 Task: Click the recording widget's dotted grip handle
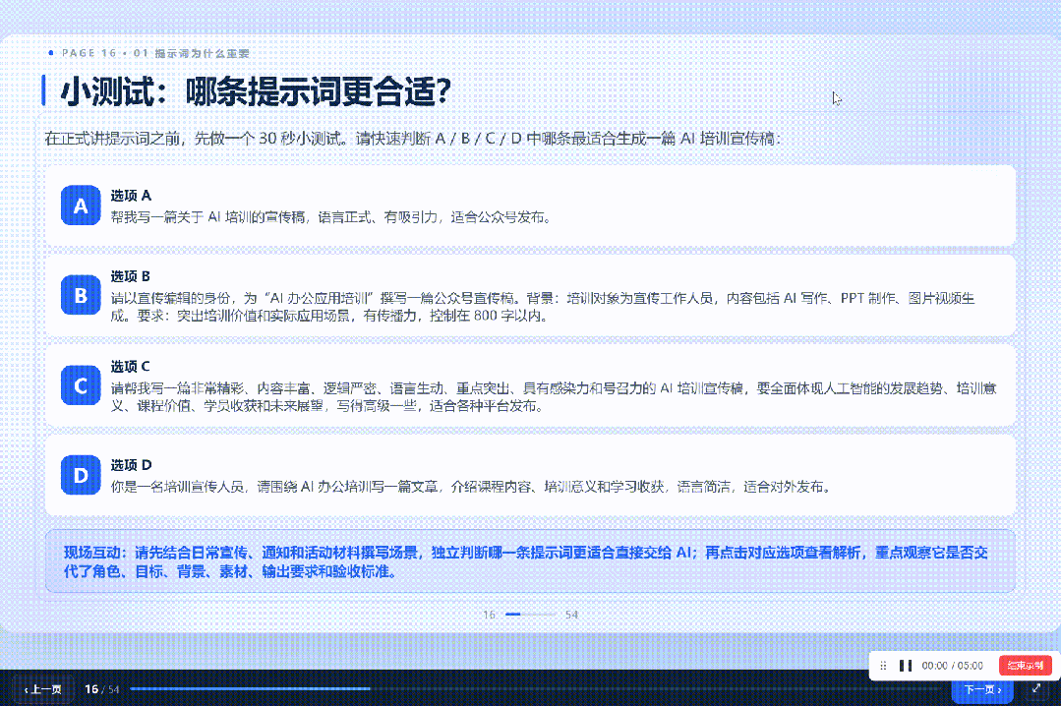pos(883,666)
